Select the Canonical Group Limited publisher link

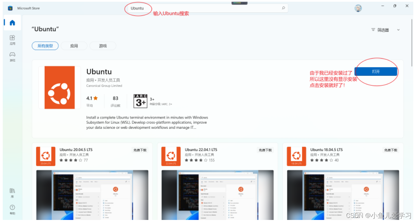[104, 86]
